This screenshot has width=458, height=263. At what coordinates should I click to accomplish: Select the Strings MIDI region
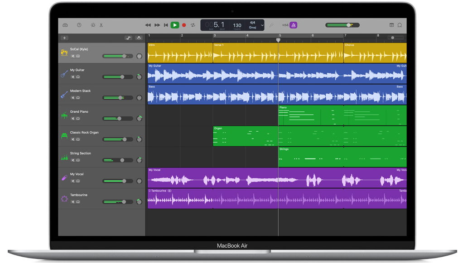[311, 157]
